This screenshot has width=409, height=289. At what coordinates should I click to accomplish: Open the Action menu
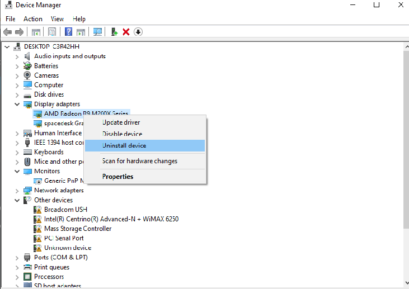(32, 19)
